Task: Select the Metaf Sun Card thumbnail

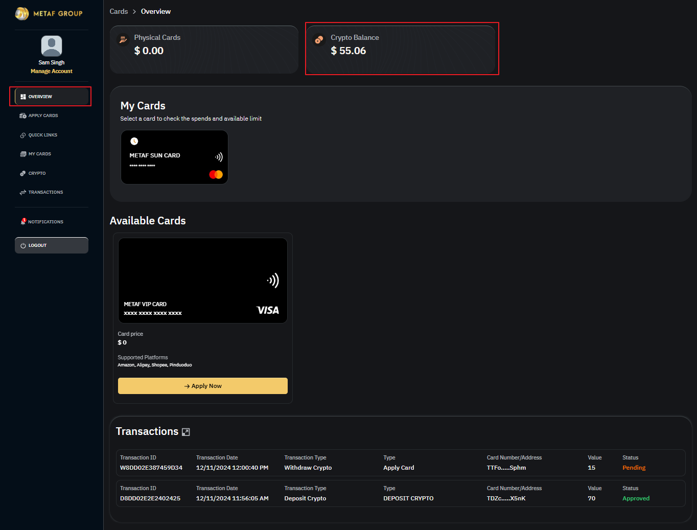Action: [174, 157]
